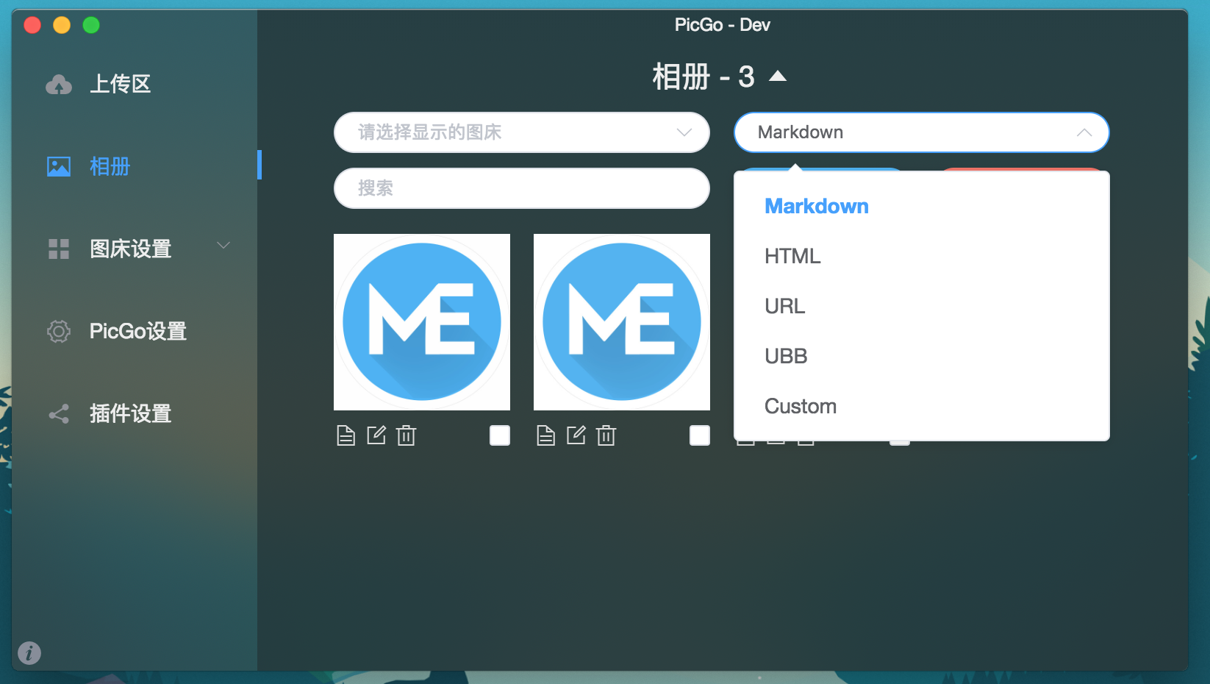Screen dimensions: 1210x684
Task: Click the copy icon under first image
Action: [346, 436]
